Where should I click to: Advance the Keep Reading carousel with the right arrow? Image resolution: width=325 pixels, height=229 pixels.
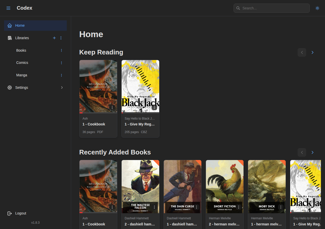[x=312, y=52]
